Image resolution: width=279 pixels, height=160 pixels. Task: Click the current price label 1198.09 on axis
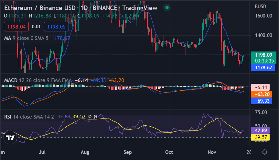[263, 55]
